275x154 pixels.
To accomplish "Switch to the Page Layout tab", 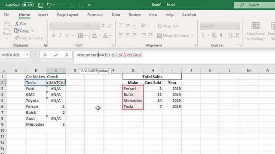I will [x=68, y=15].
